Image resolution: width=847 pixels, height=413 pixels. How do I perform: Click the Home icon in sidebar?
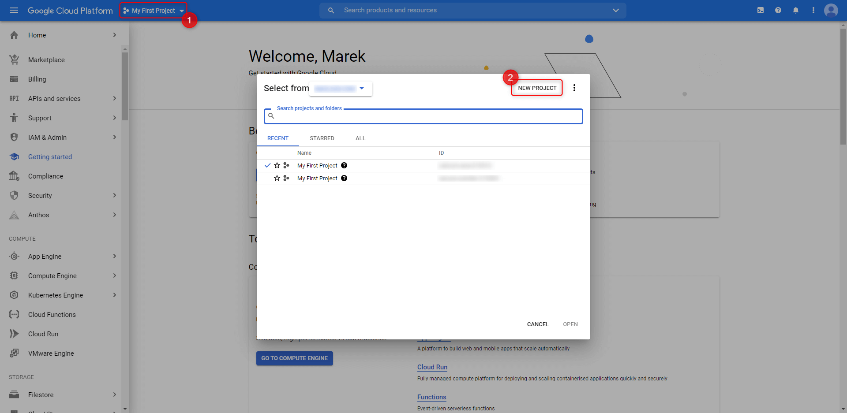pyautogui.click(x=14, y=35)
